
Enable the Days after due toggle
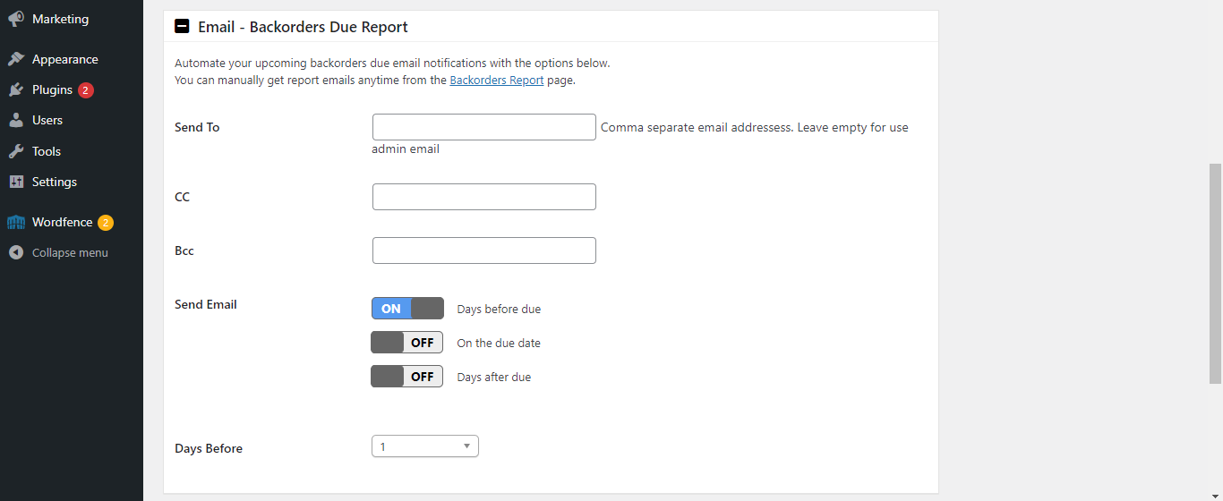pos(407,377)
